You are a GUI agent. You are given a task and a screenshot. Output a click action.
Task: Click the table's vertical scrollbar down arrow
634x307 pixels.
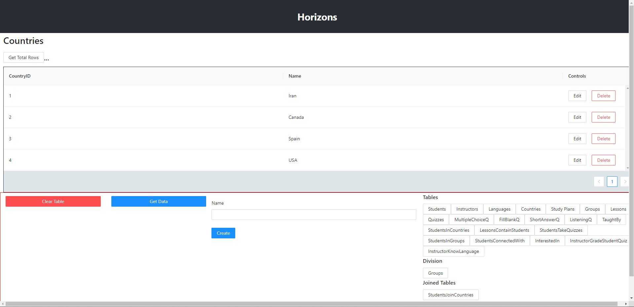point(627,168)
